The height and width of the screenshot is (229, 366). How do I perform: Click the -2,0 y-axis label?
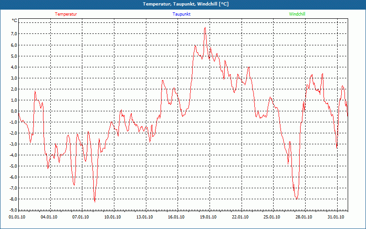[13, 133]
